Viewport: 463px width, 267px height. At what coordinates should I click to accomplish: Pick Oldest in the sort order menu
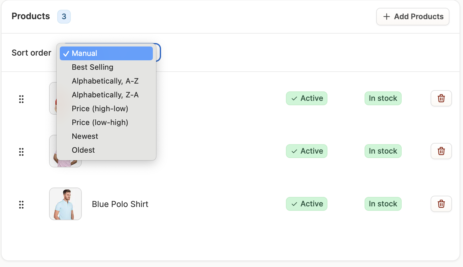83,150
